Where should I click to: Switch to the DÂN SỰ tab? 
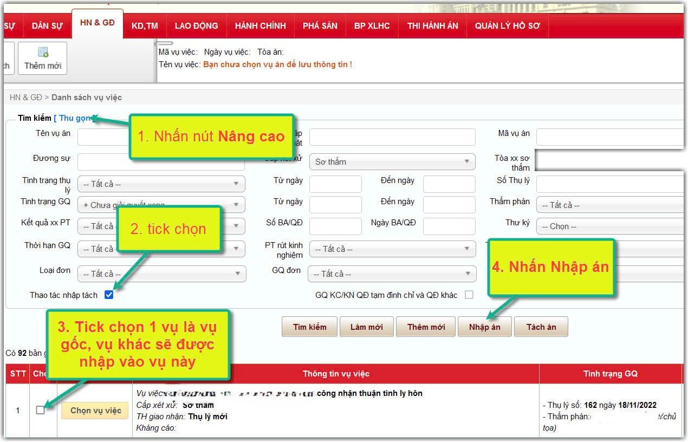[x=47, y=26]
